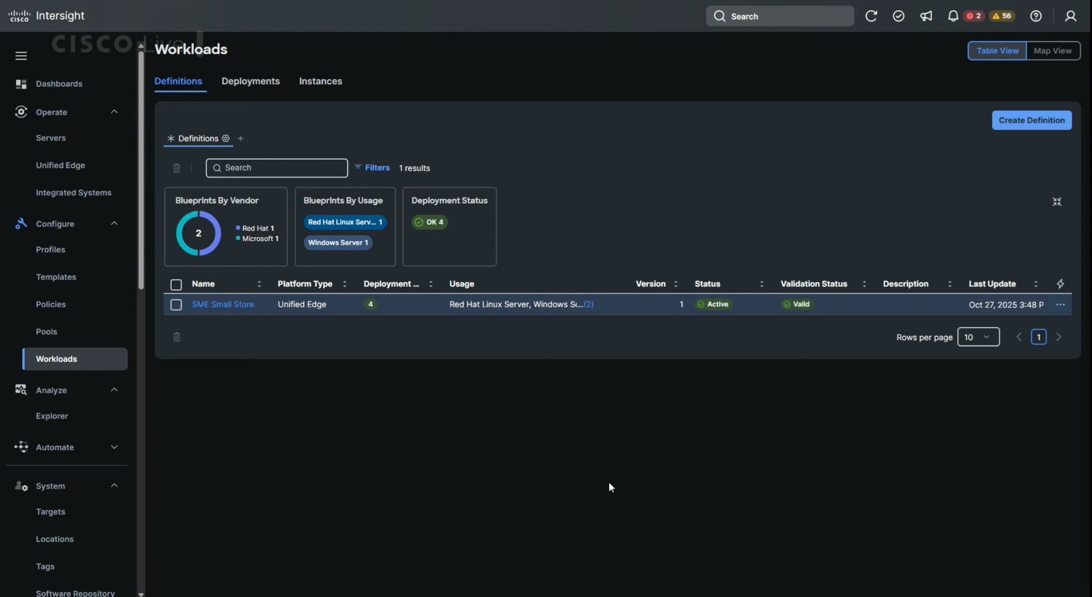This screenshot has height=597, width=1092.
Task: Click the Blueprints By Vendor donut chart
Action: (x=198, y=233)
